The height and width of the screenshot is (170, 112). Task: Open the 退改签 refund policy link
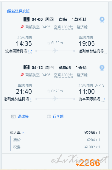tap(23, 116)
